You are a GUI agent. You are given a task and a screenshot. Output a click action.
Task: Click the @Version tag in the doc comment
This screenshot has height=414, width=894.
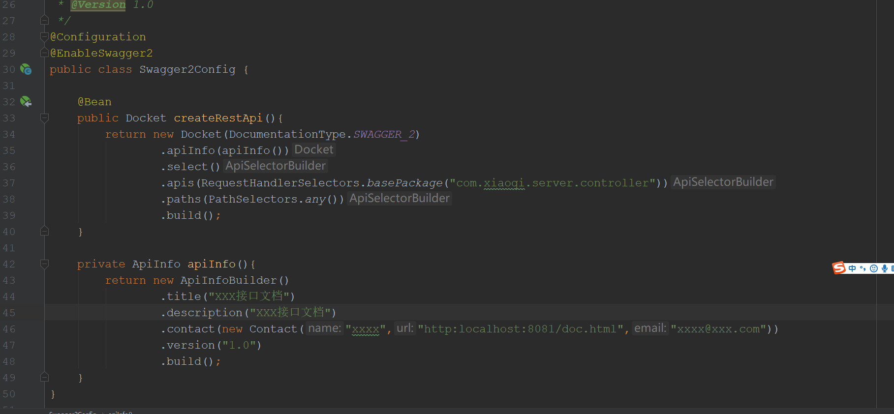(98, 5)
